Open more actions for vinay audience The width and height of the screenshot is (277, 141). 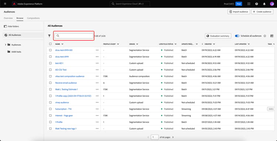pyautogui.click(x=97, y=102)
